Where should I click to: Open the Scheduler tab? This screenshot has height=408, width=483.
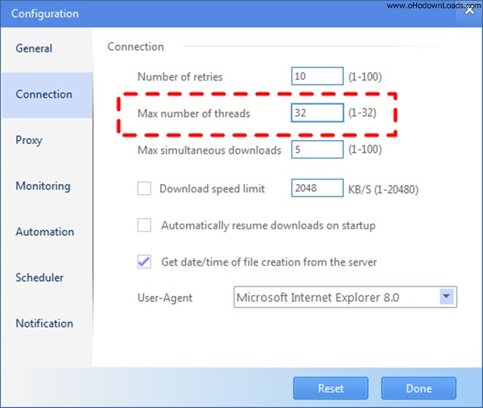[x=47, y=278]
